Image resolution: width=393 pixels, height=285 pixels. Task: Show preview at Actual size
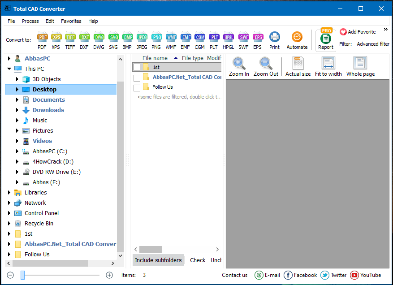pyautogui.click(x=298, y=67)
